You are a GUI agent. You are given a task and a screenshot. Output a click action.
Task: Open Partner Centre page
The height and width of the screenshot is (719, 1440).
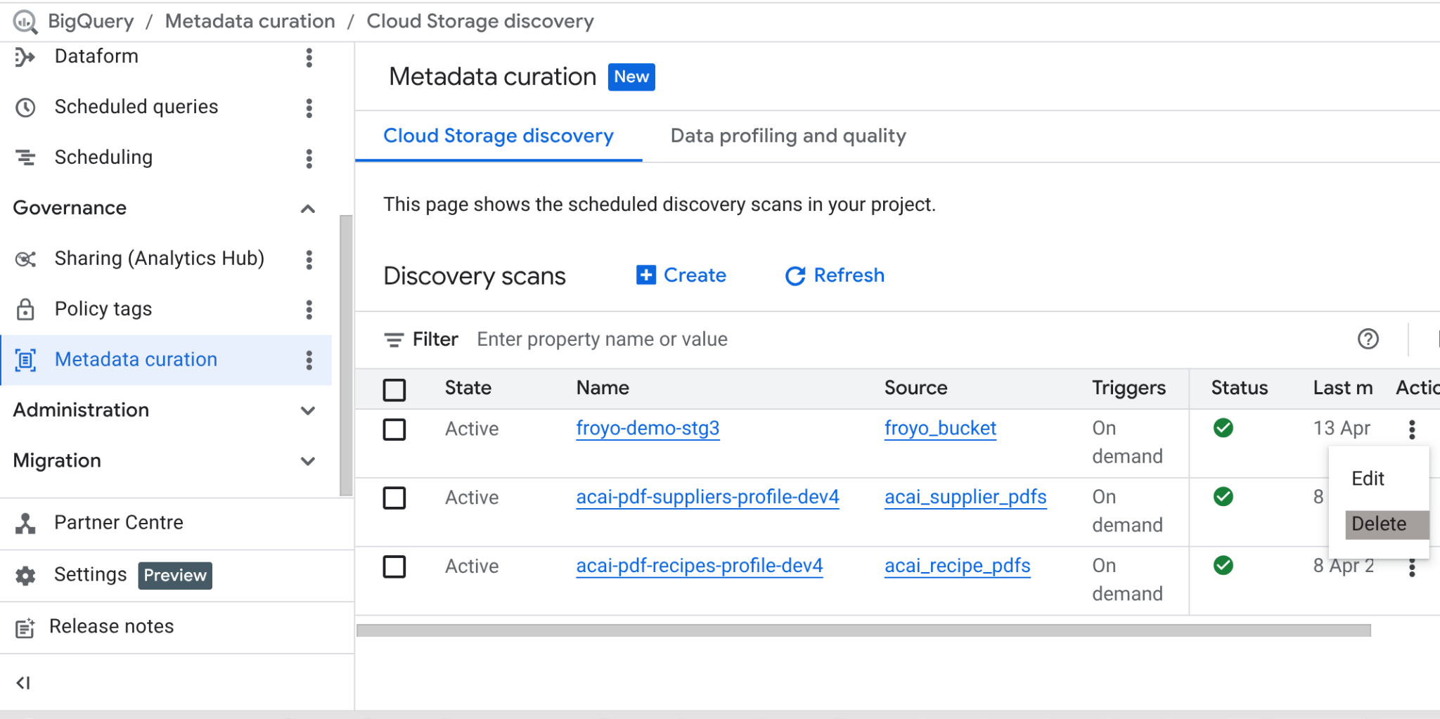click(x=119, y=523)
